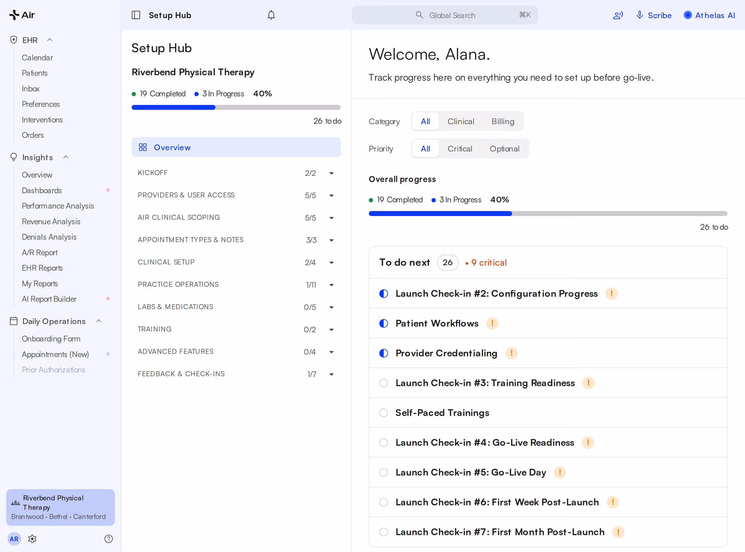
Task: Toggle the sidebar panel icon
Action: coord(136,15)
